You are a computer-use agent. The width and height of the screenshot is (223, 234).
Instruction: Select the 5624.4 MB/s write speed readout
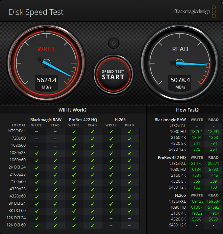46,83
